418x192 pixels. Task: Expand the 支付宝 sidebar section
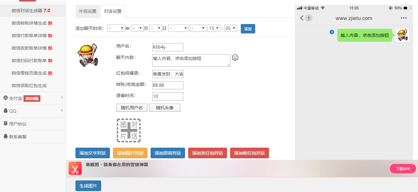pos(33,98)
